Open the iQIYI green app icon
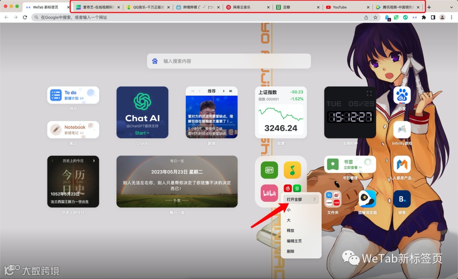This screenshot has width=458, height=279. pyautogui.click(x=269, y=170)
